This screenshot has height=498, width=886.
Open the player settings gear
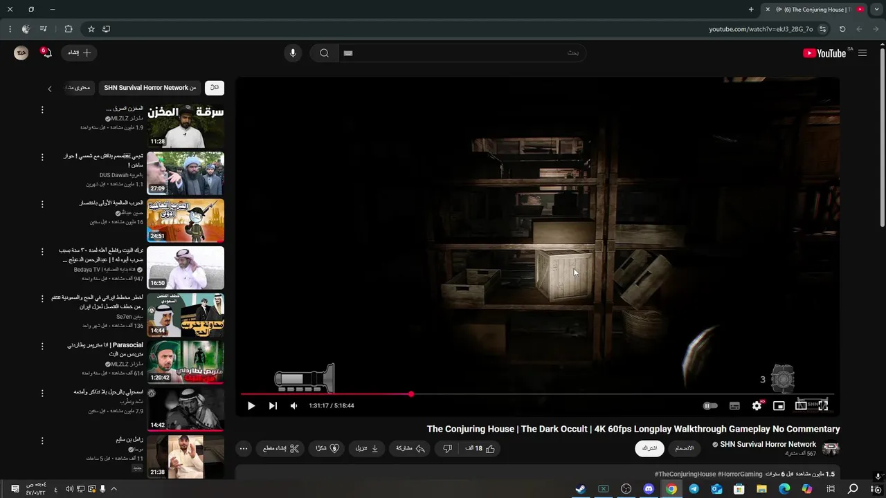(757, 406)
